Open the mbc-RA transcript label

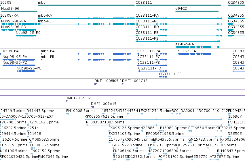45,15
